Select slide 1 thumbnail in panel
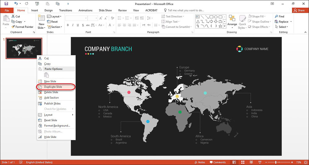This screenshot has height=165, width=309. coord(24,48)
